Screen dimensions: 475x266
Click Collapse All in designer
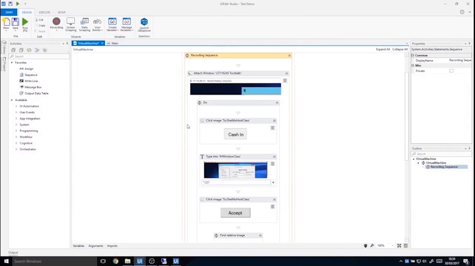(x=400, y=49)
